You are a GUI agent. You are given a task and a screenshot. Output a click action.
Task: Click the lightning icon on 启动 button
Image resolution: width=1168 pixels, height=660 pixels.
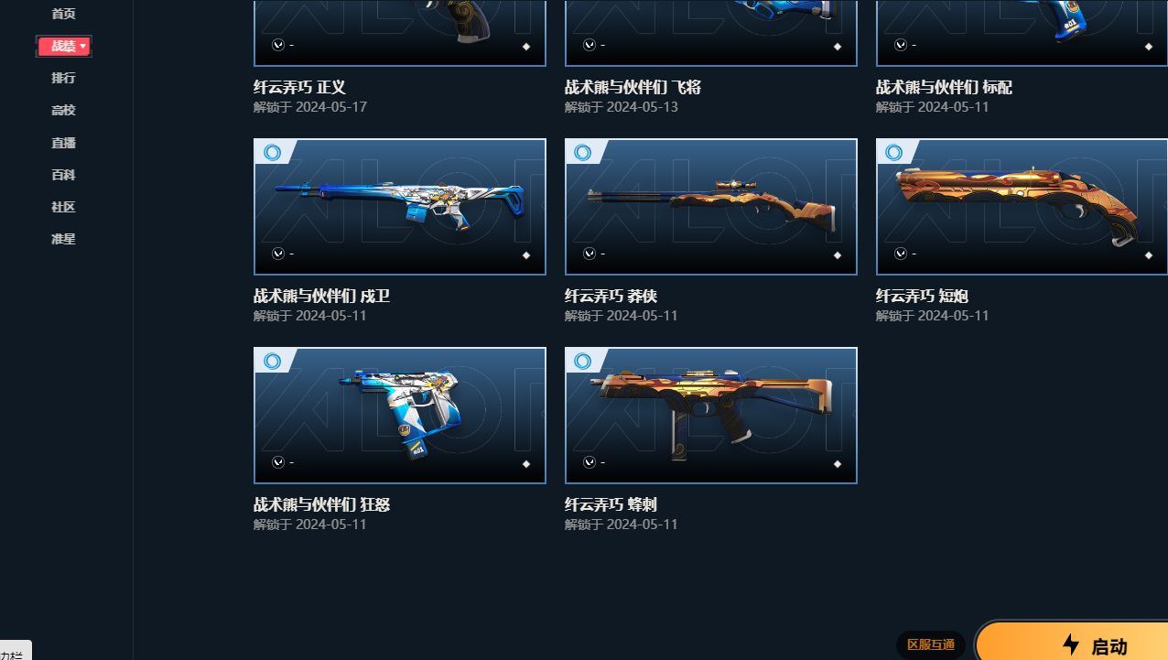[1071, 644]
